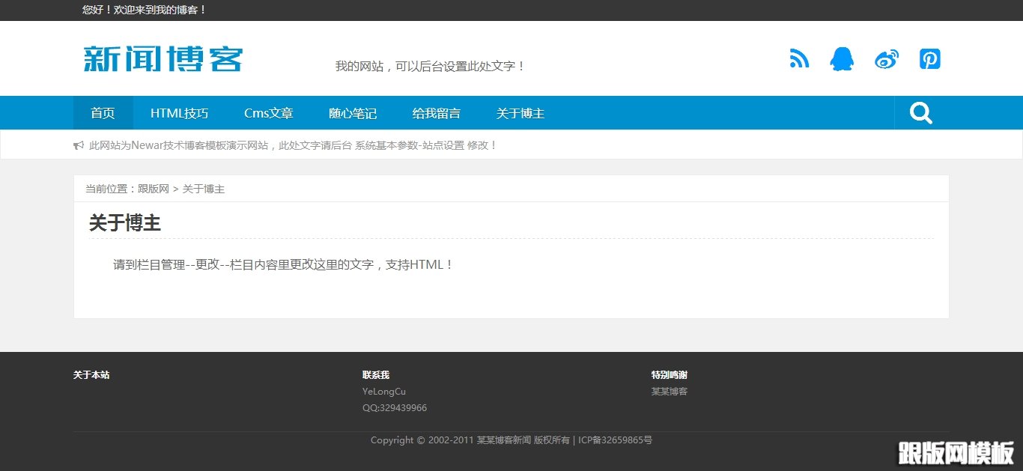Click the 跟版网 breadcrumb link
This screenshot has width=1023, height=471.
click(154, 189)
